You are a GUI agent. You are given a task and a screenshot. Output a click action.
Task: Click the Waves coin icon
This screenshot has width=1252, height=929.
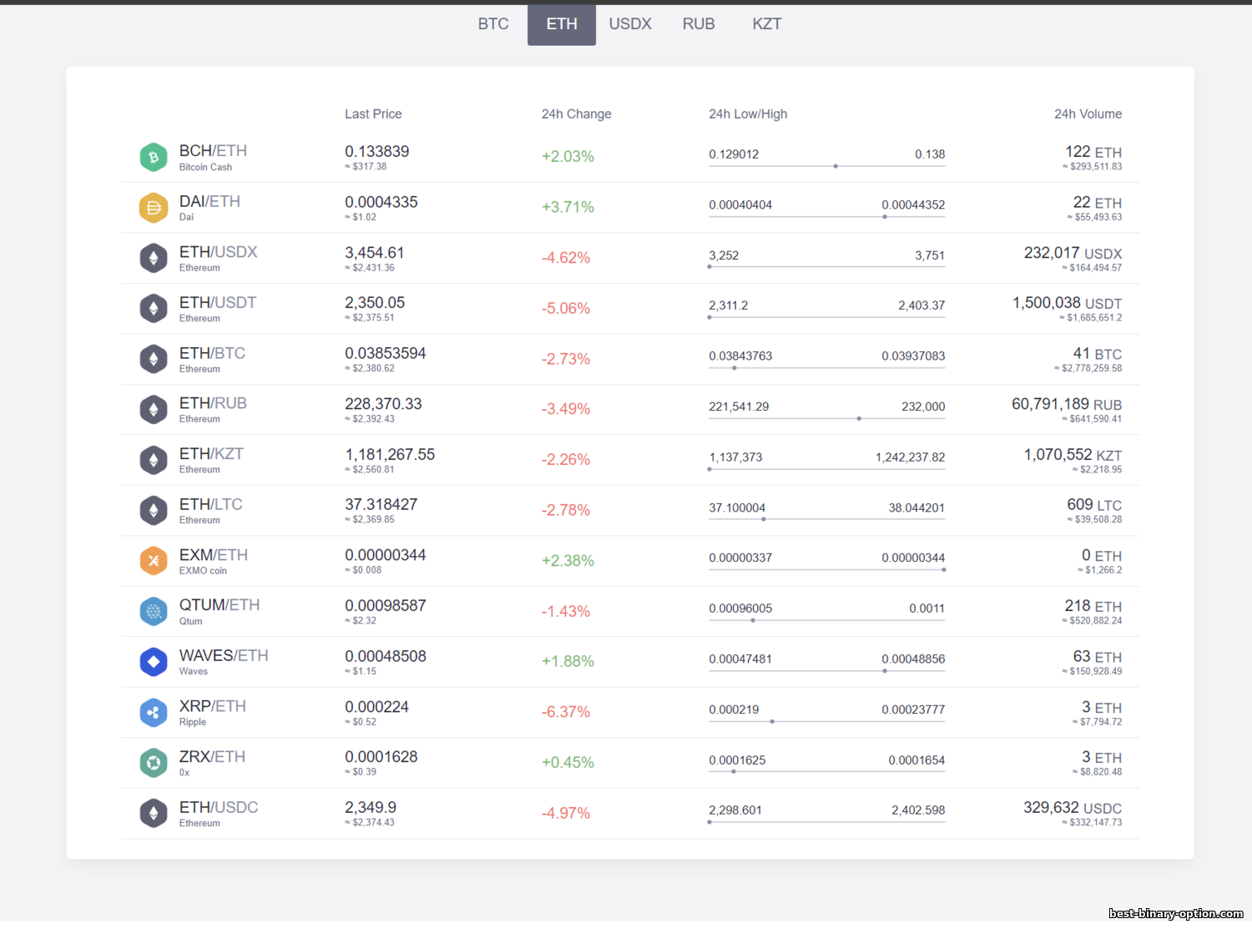[154, 662]
